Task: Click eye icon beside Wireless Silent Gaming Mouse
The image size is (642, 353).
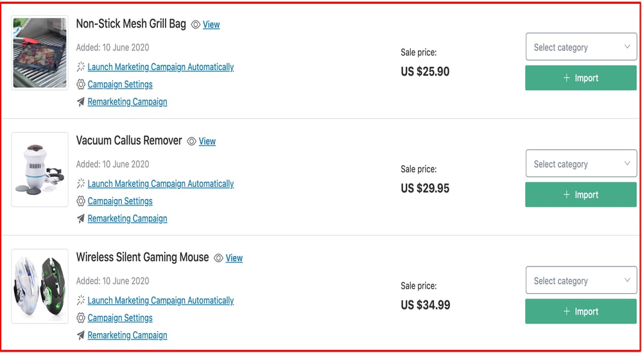Action: pos(218,259)
